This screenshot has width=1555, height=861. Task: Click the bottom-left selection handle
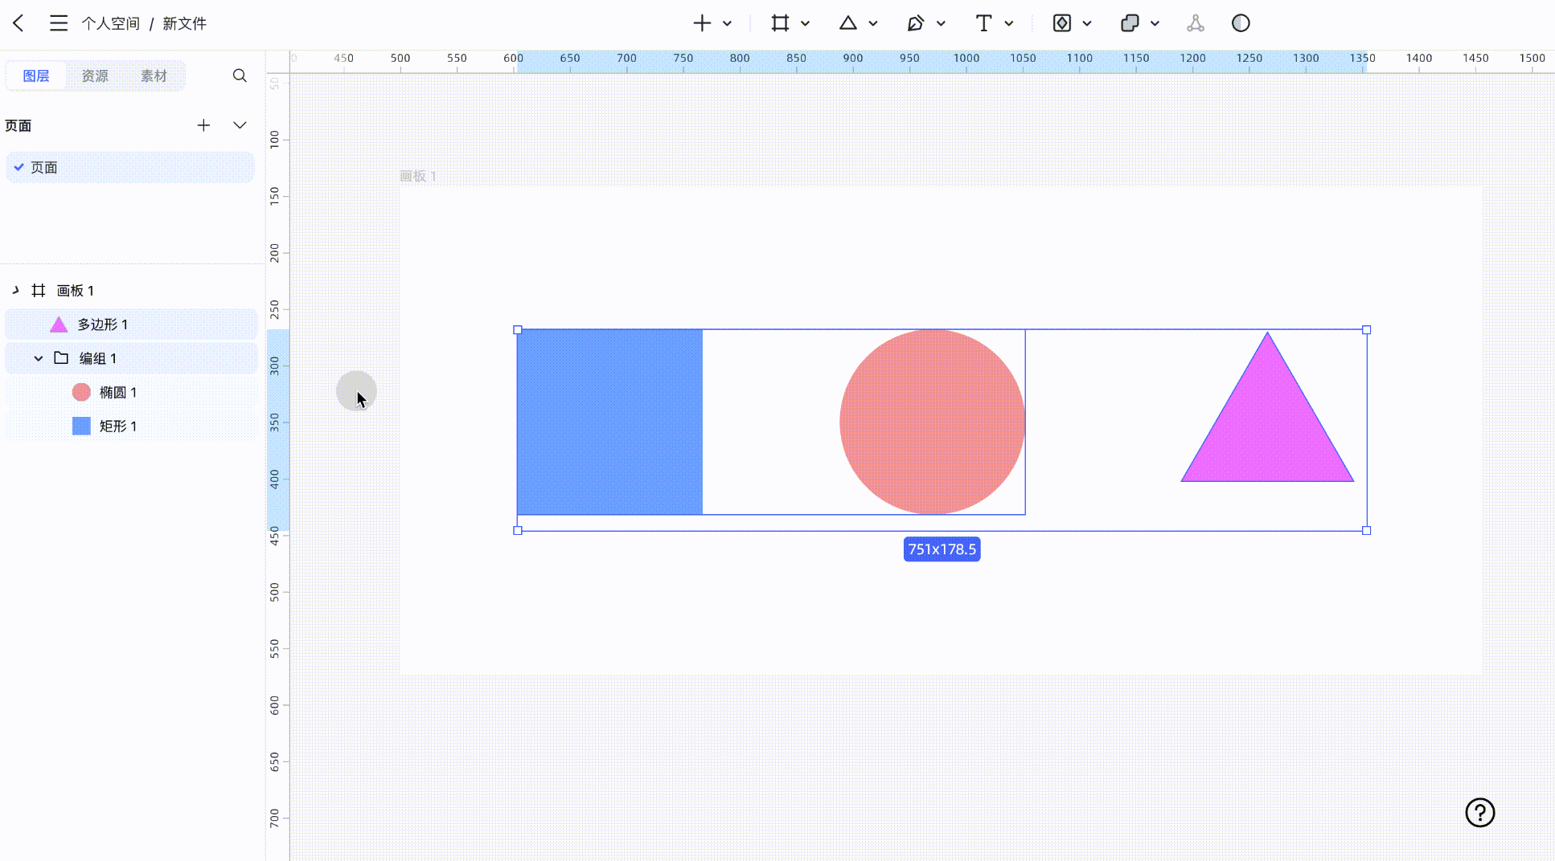point(518,530)
